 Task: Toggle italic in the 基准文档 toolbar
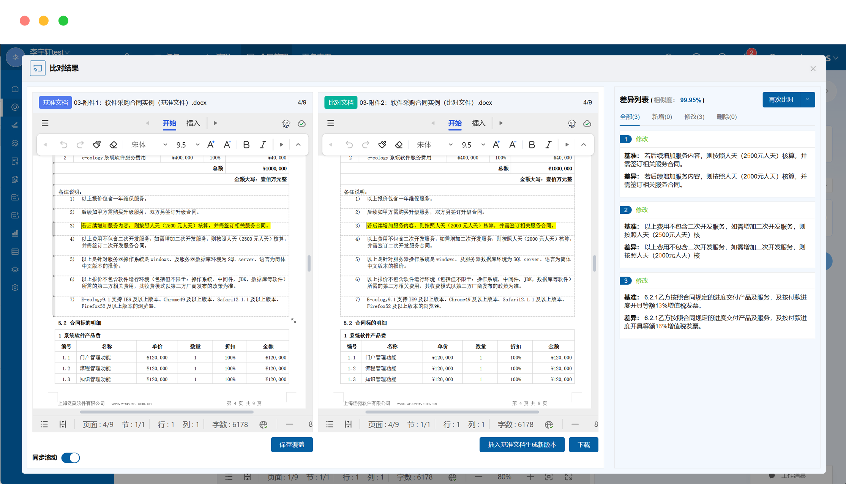tap(263, 145)
